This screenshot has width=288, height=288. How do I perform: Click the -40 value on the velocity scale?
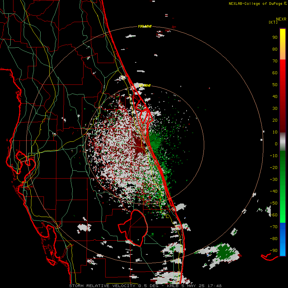coord(274,191)
